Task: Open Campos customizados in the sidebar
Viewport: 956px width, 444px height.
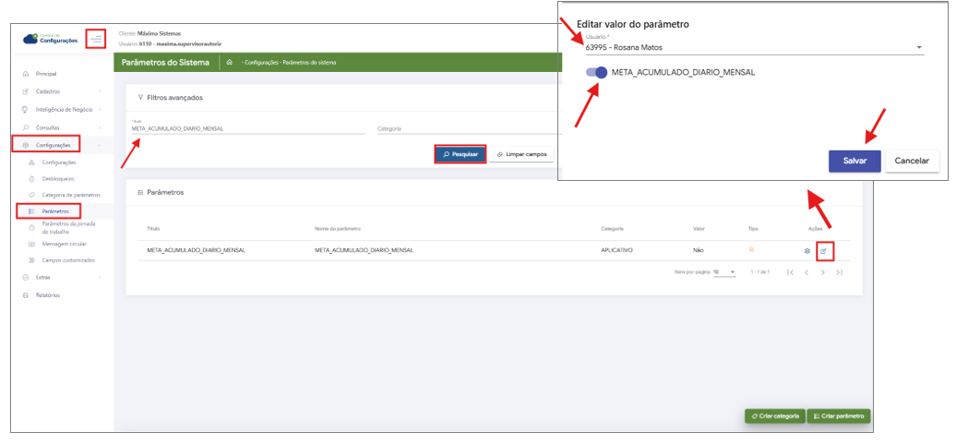Action: click(x=68, y=260)
